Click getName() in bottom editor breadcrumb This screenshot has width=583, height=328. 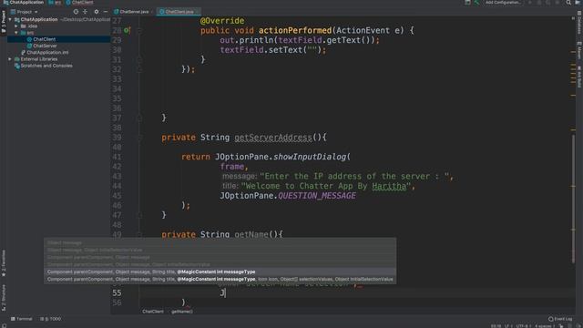[x=182, y=312]
